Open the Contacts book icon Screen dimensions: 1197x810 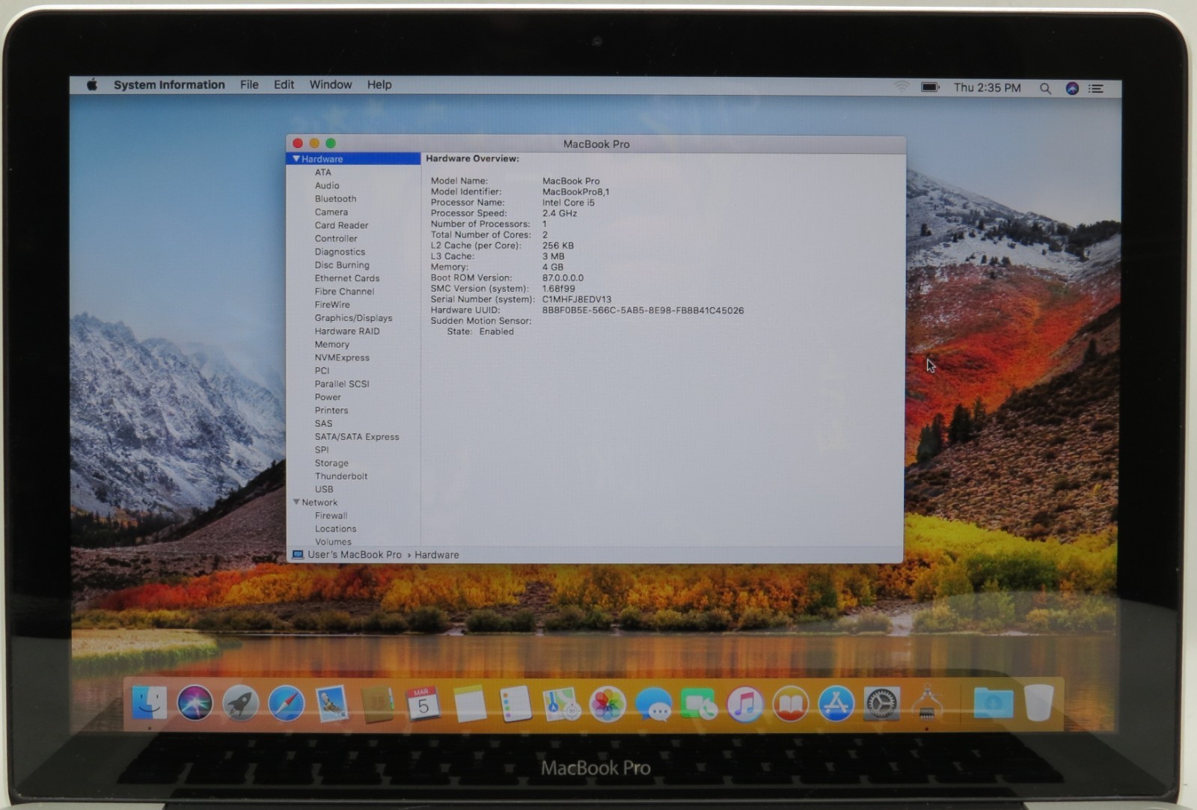pyautogui.click(x=377, y=704)
